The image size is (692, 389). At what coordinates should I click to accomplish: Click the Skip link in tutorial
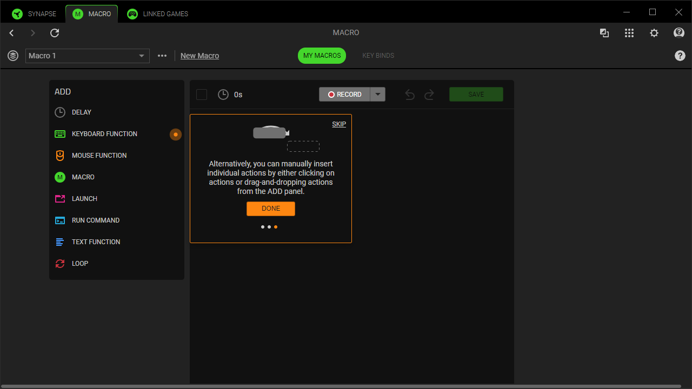[339, 124]
